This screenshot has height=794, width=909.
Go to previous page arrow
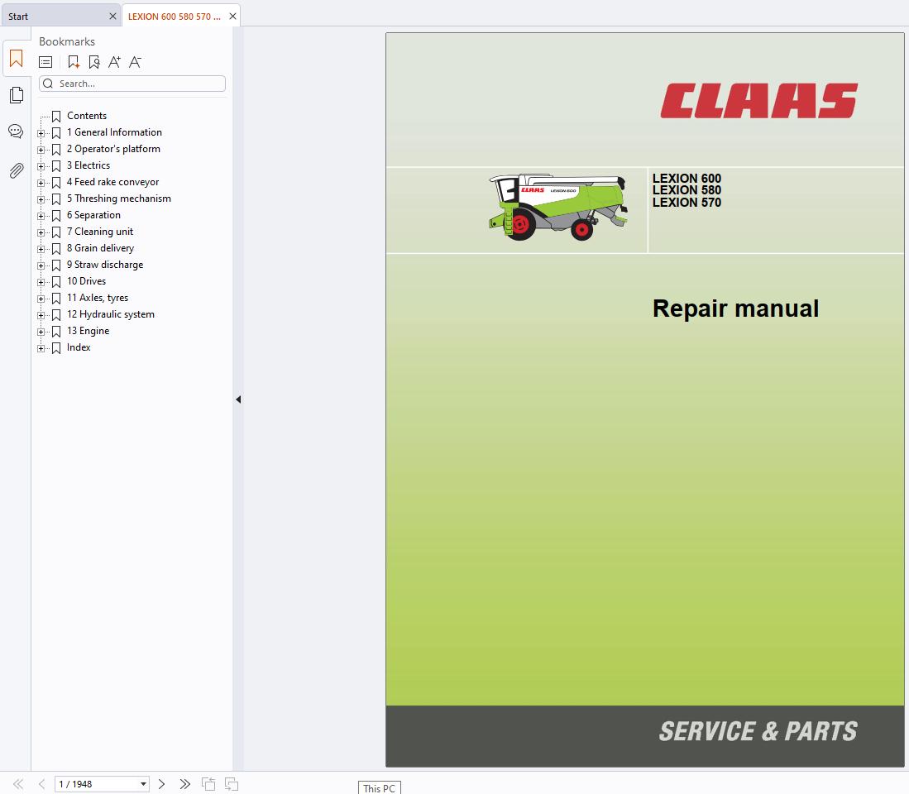[x=41, y=784]
